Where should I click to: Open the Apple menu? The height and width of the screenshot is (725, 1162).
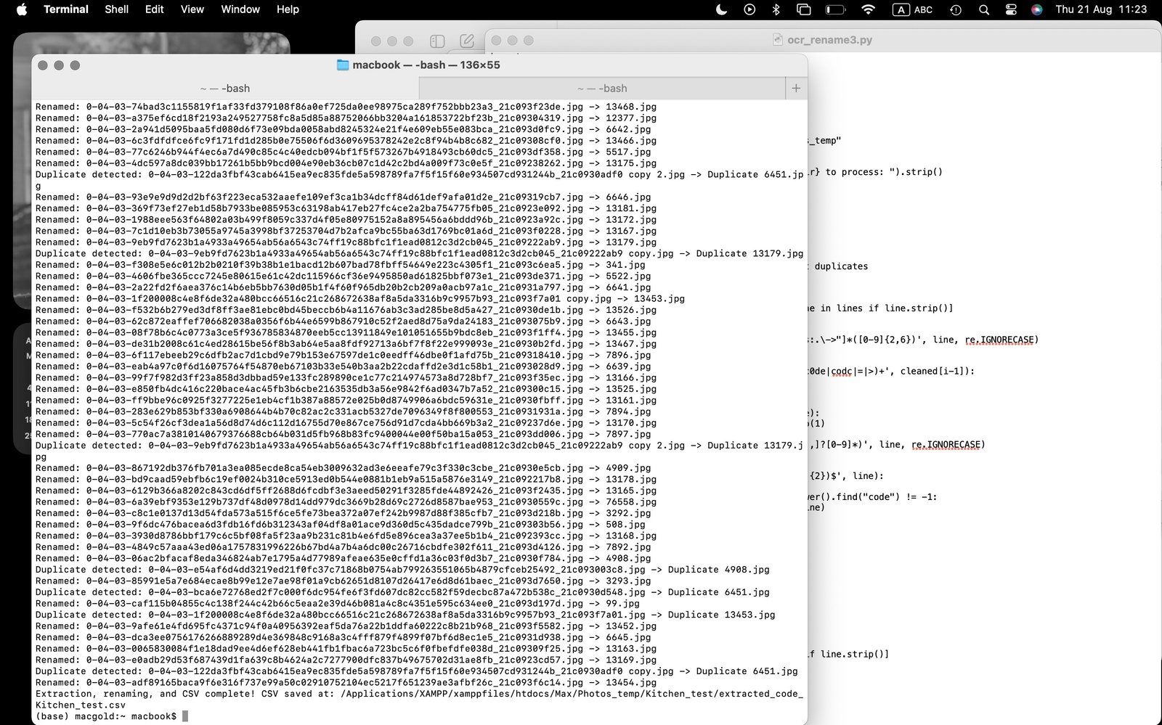[21, 9]
